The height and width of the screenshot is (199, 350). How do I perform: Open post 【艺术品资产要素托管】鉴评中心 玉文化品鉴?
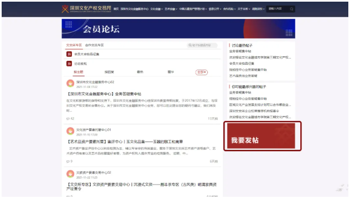(x=125, y=142)
